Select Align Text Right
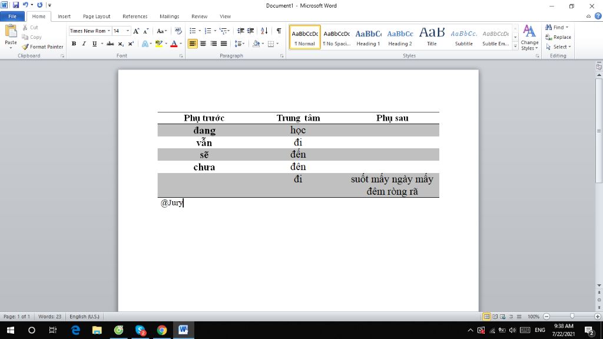603x339 pixels. pyautogui.click(x=213, y=44)
